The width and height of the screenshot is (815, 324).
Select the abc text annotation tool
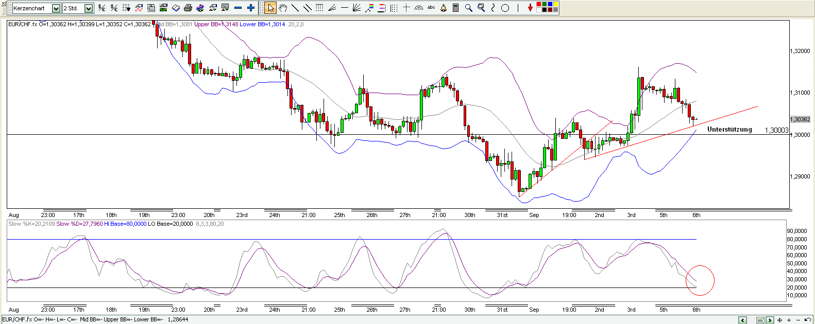[x=431, y=8]
